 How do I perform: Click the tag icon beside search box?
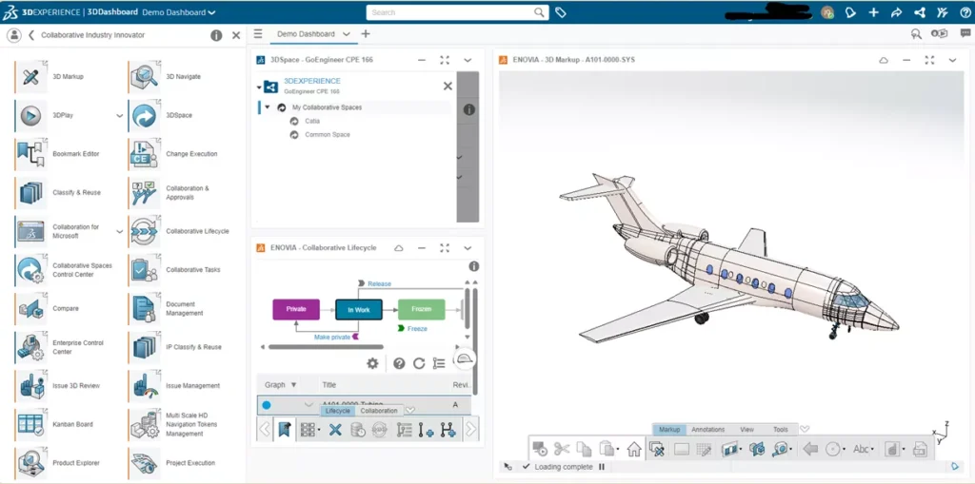(561, 12)
